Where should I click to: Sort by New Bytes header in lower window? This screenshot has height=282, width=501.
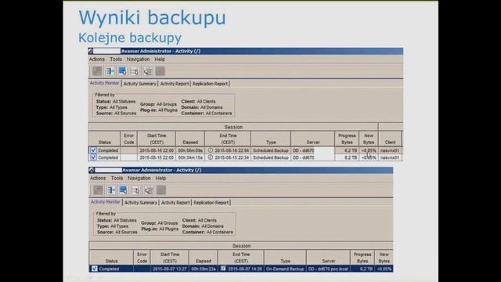click(384, 258)
